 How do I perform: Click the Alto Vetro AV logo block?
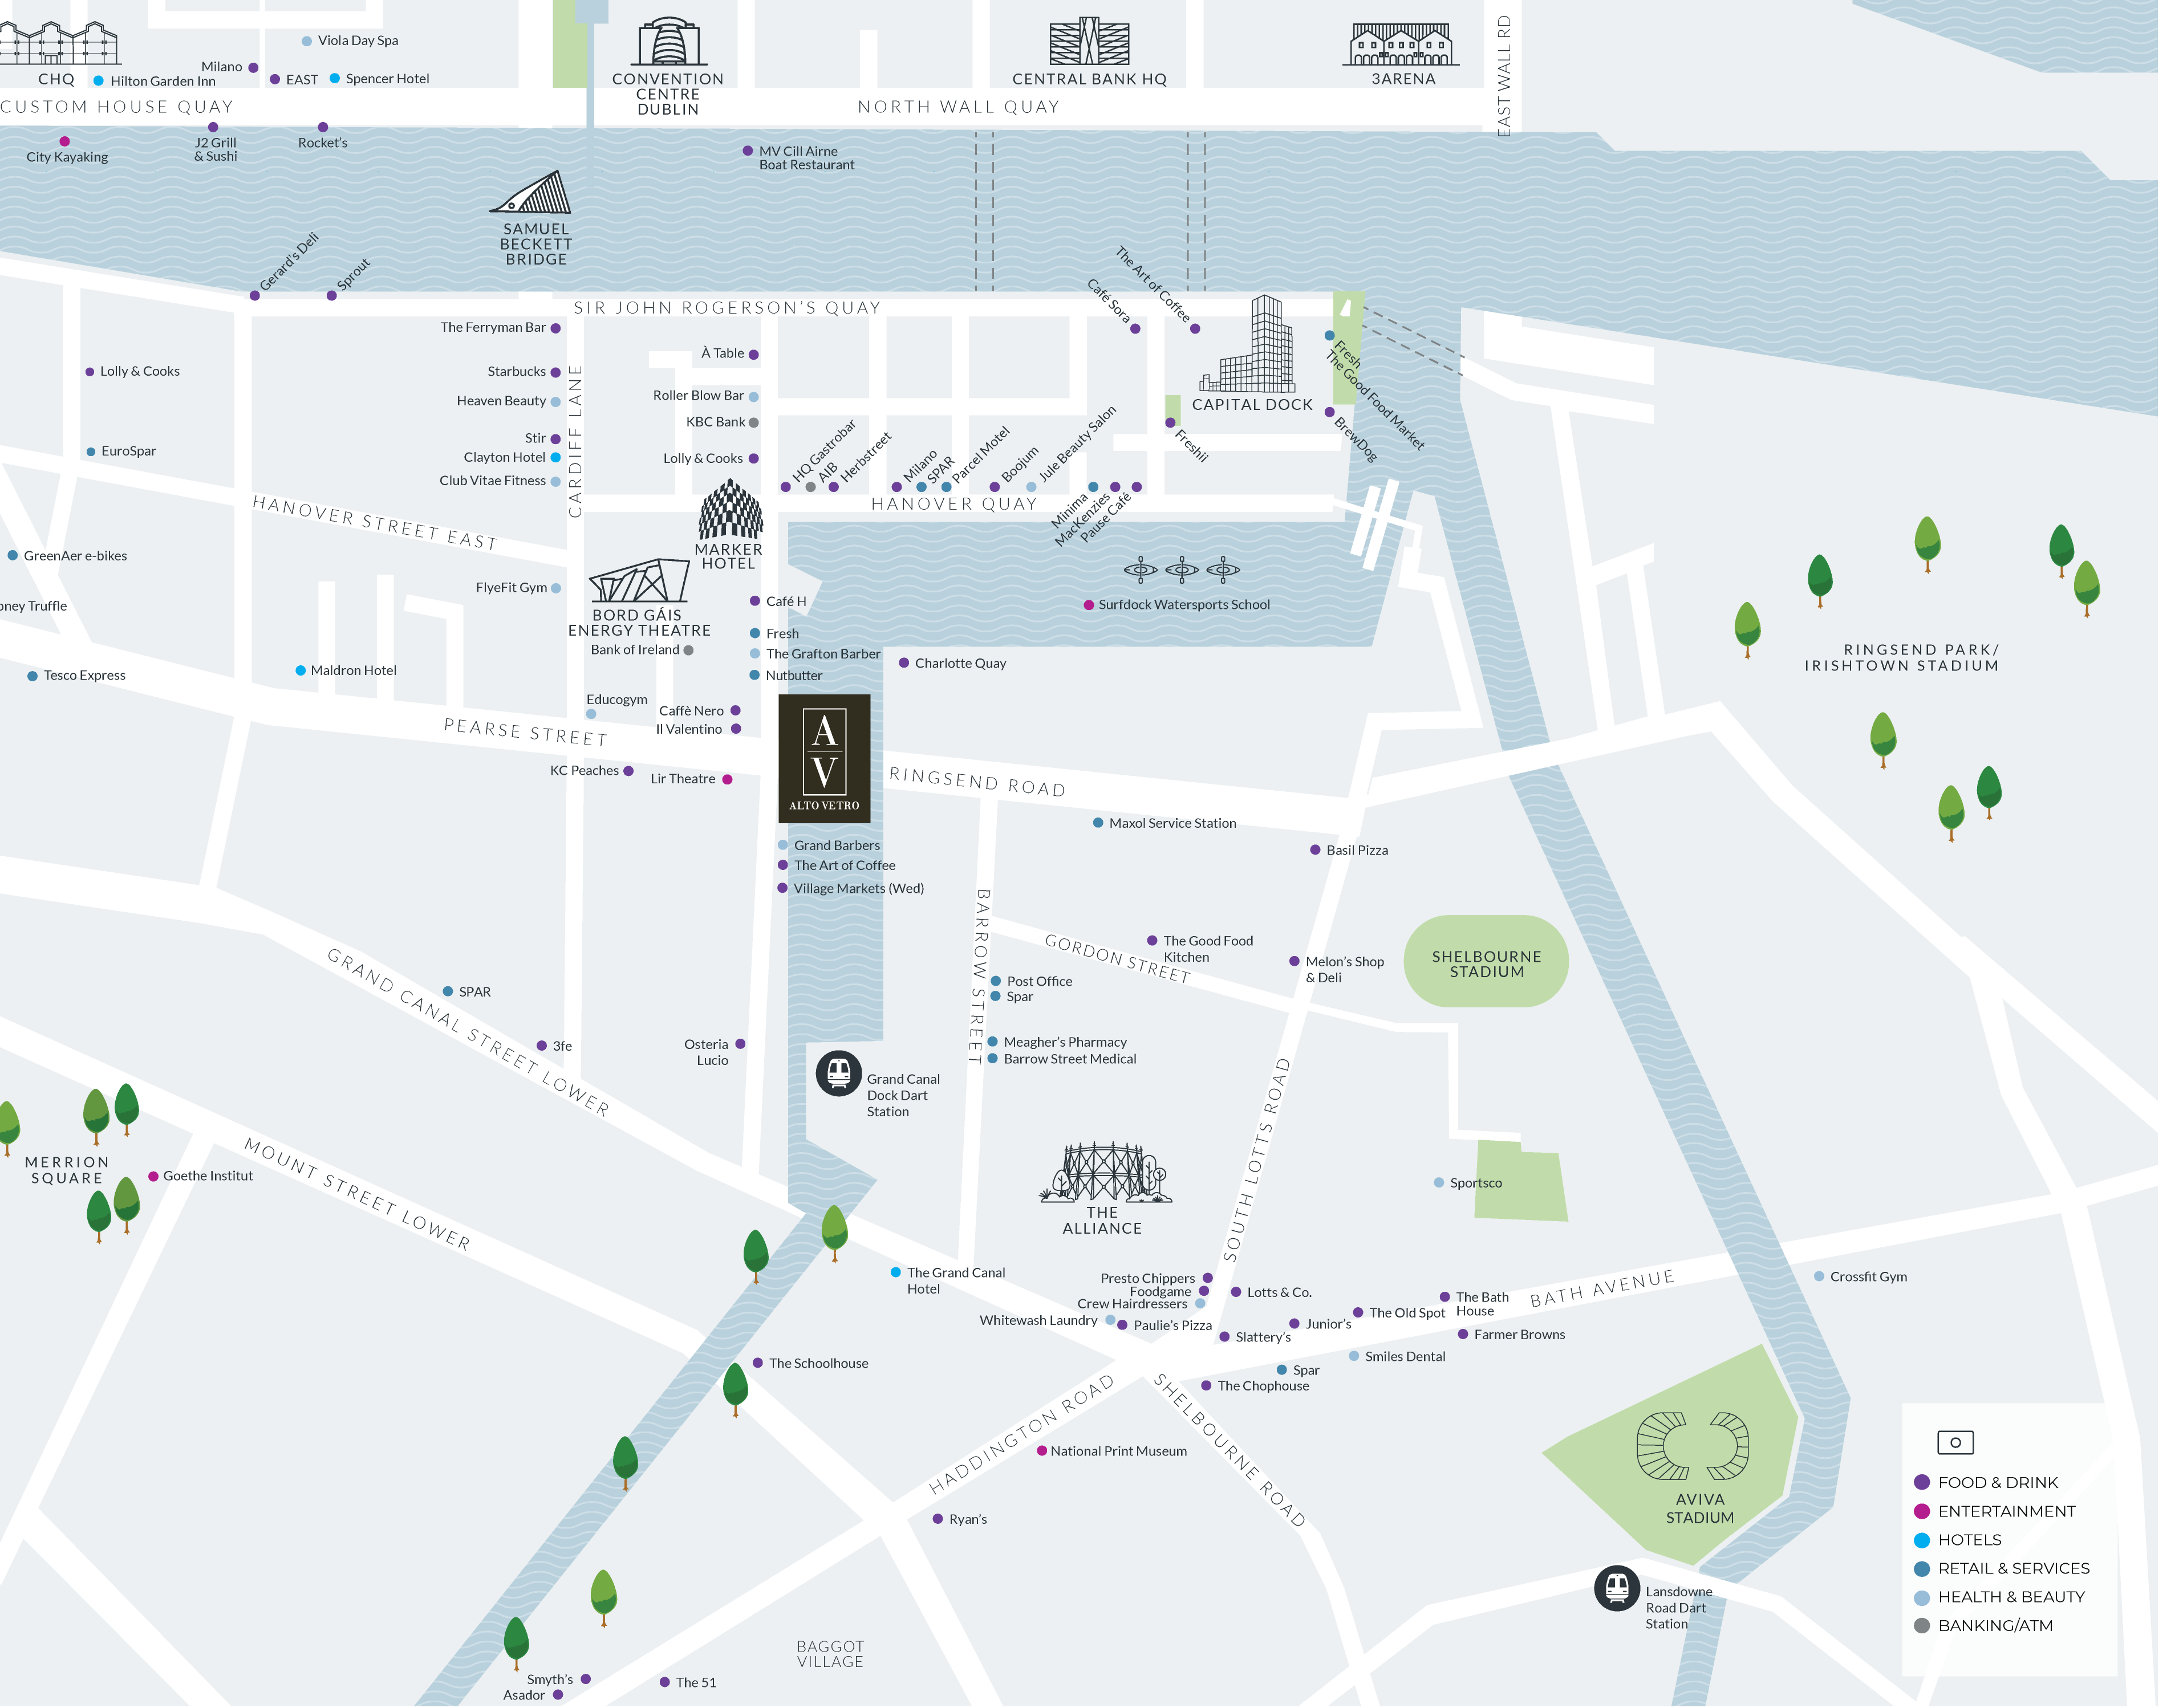[x=833, y=767]
